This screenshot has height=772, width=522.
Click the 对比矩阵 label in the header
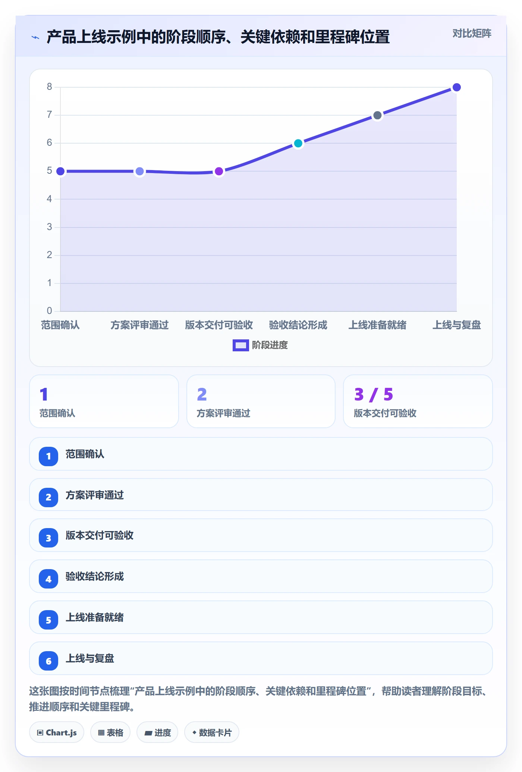pos(472,34)
